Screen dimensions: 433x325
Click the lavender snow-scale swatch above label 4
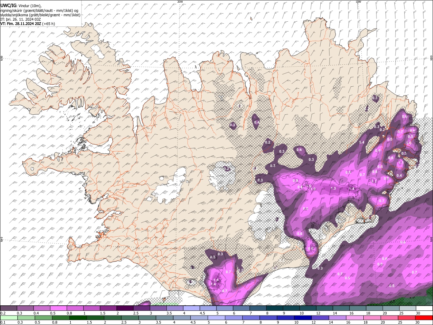click(191, 308)
